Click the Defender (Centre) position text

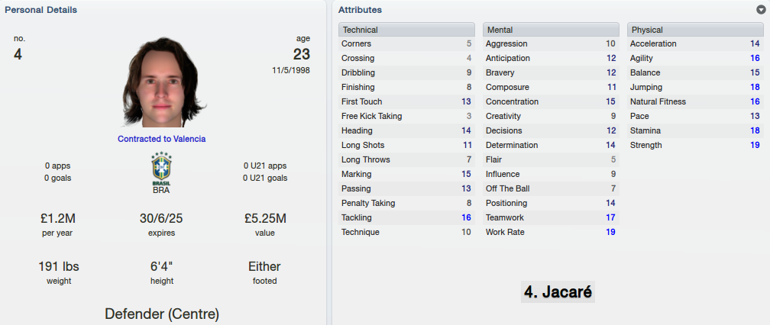[x=162, y=314]
